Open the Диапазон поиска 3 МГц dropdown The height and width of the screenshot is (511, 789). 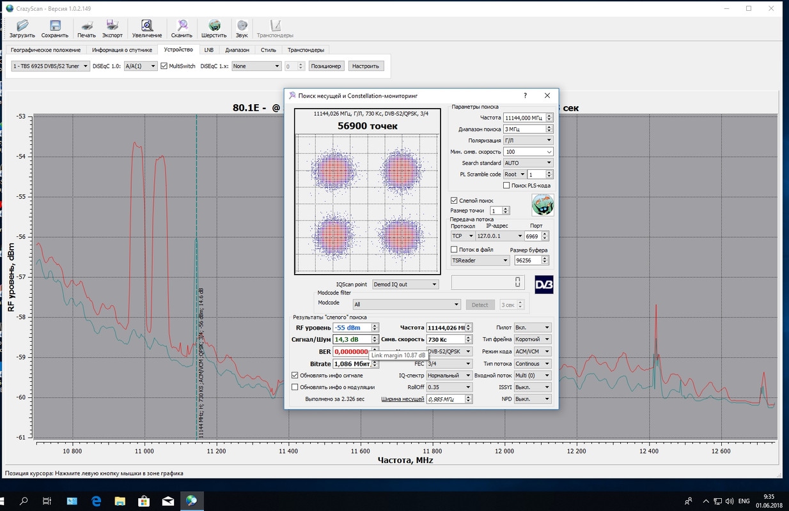[x=528, y=129]
